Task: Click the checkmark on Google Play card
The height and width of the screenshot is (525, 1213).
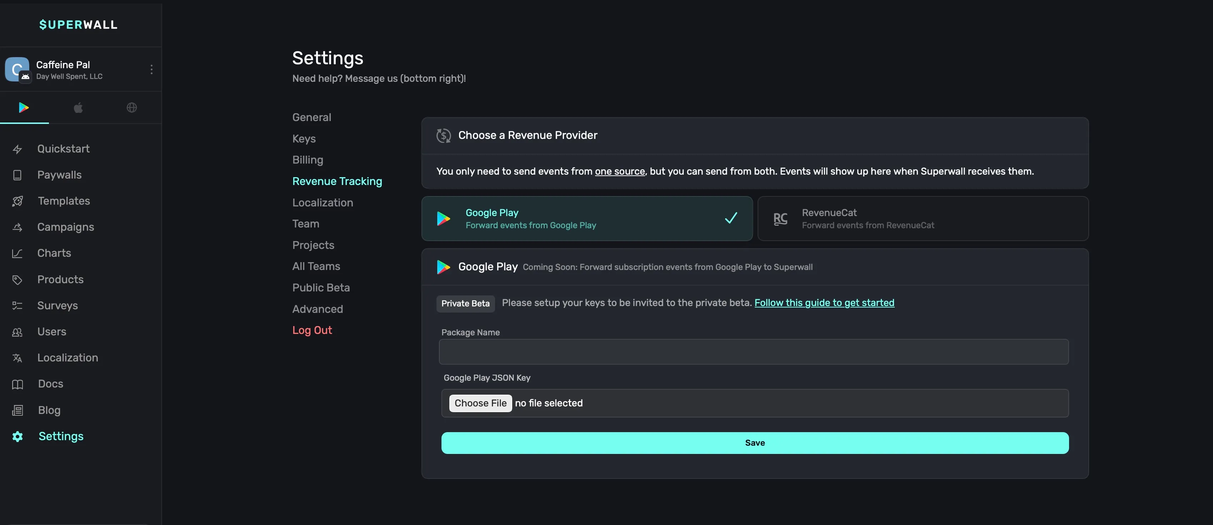Action: [731, 218]
